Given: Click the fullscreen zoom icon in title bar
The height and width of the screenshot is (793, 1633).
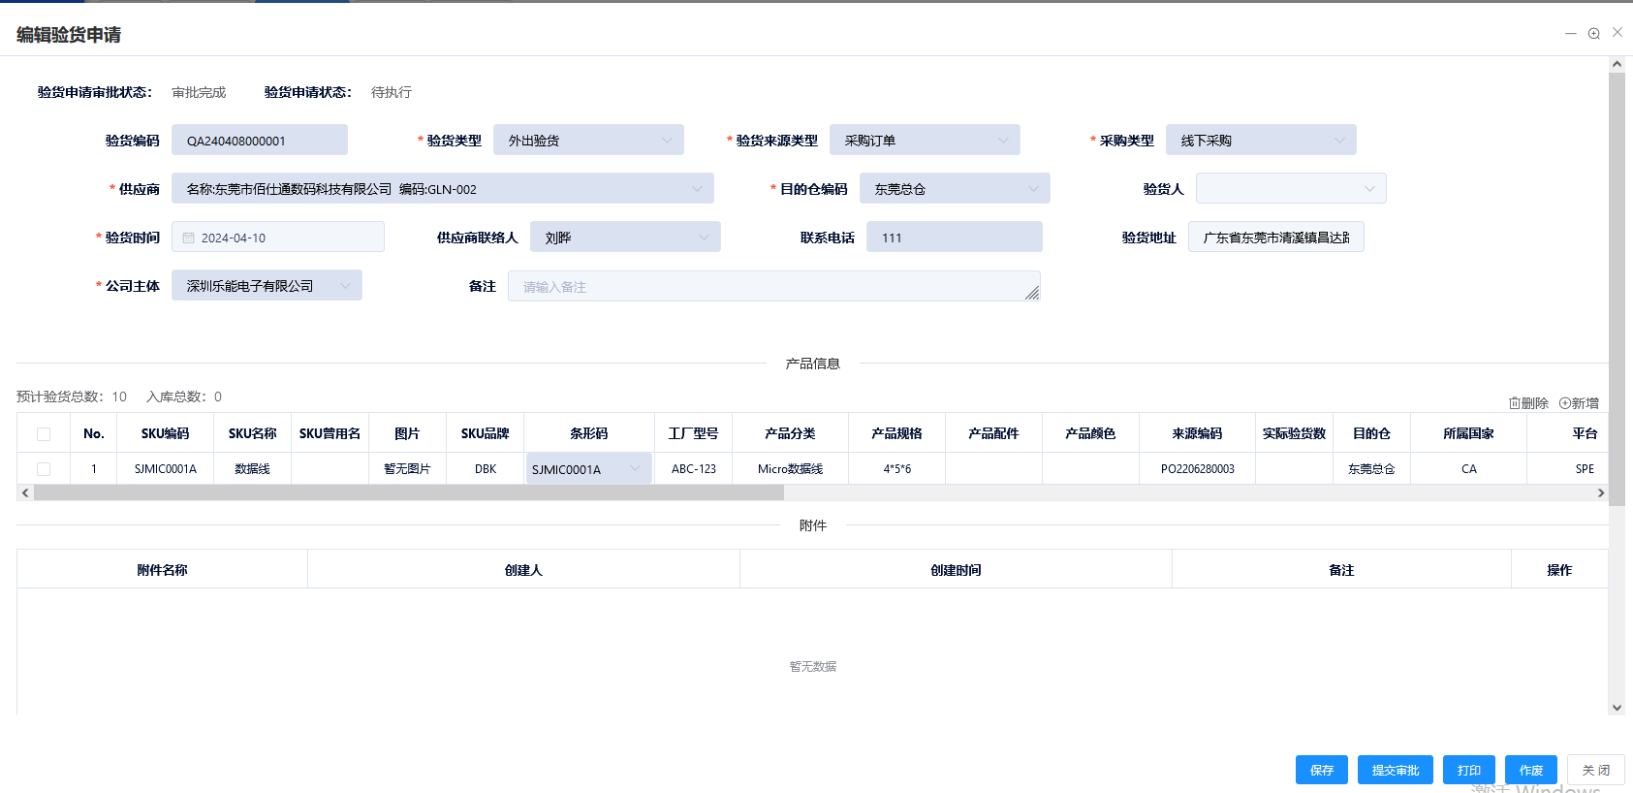Looking at the screenshot, I should (x=1593, y=34).
